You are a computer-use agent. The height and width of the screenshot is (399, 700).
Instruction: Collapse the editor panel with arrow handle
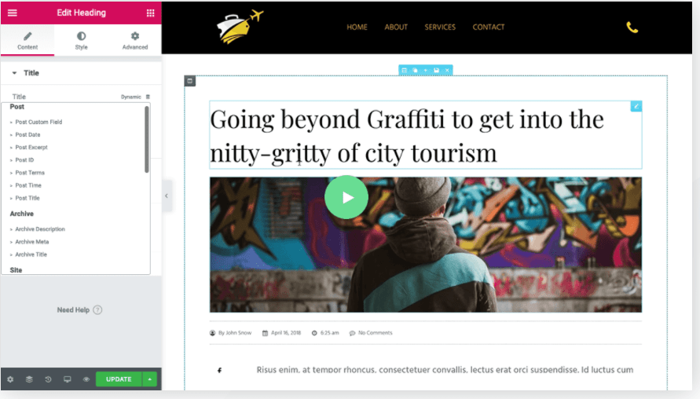pos(167,196)
